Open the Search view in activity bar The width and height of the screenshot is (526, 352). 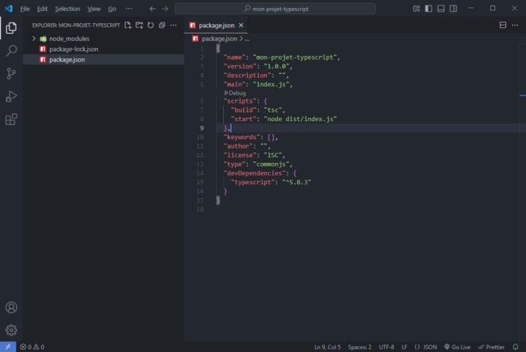(x=11, y=51)
